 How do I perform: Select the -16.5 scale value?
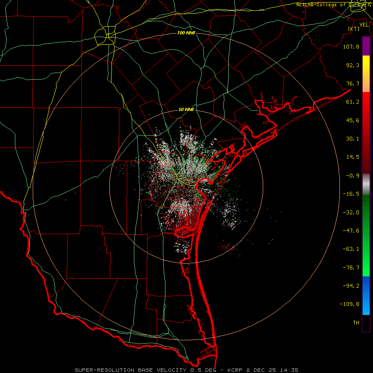point(351,194)
